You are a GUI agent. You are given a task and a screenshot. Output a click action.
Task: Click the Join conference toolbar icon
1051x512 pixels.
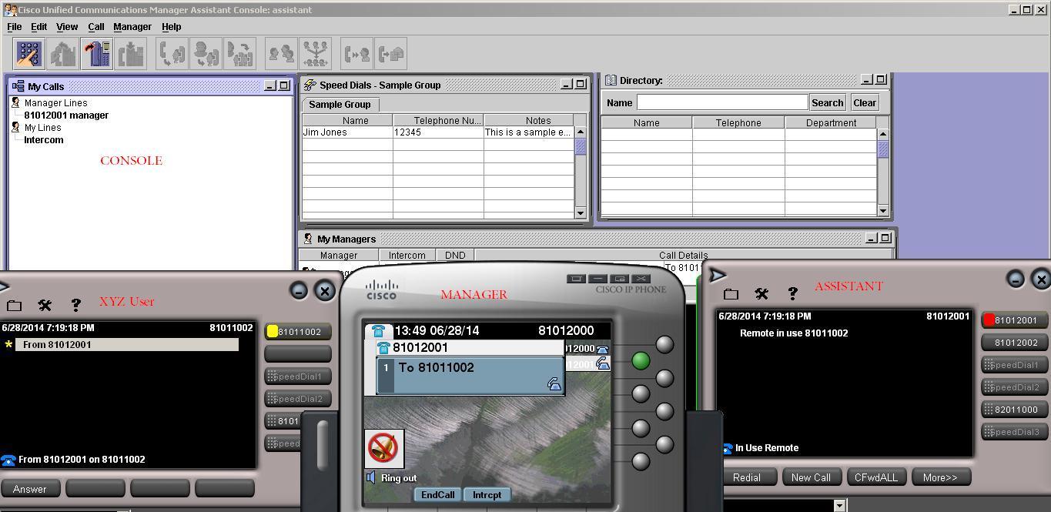click(x=239, y=54)
